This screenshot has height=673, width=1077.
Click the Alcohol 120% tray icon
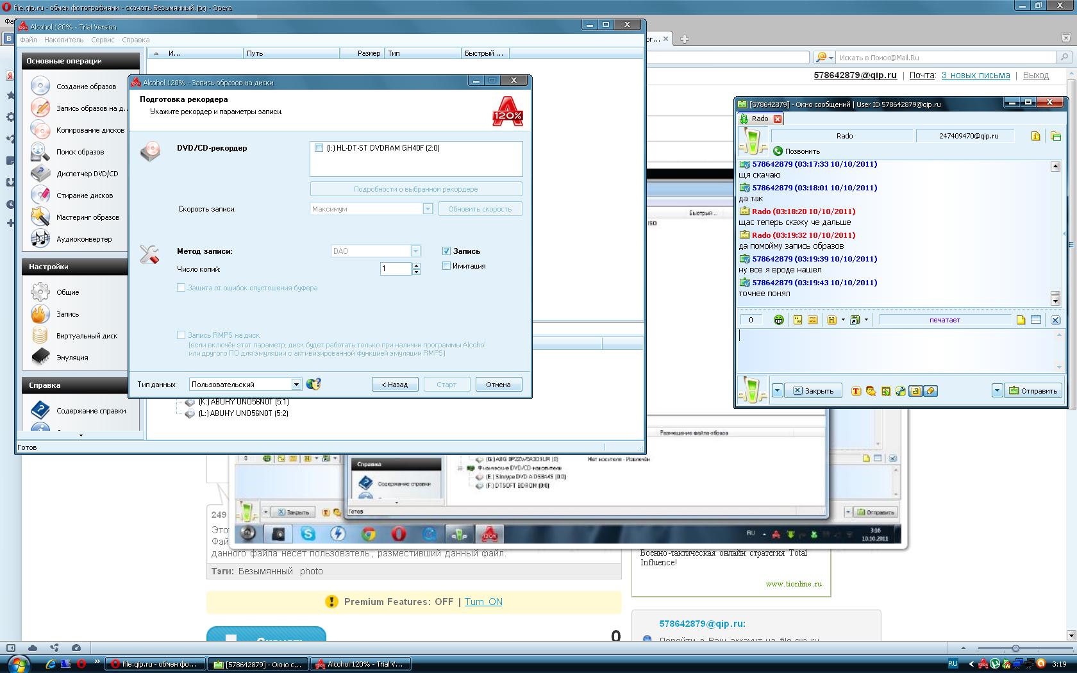(x=983, y=664)
